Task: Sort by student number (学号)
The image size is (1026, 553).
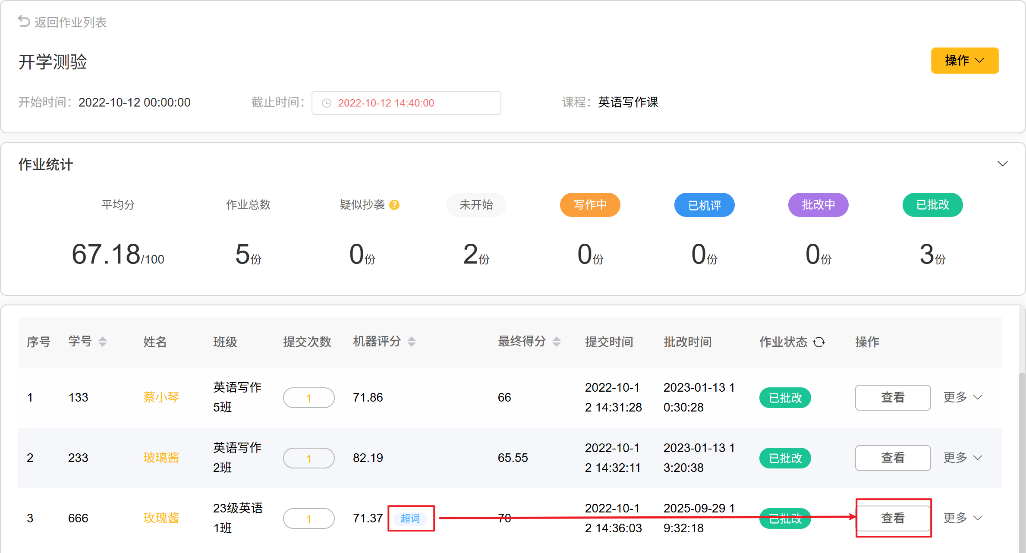Action: coord(103,342)
